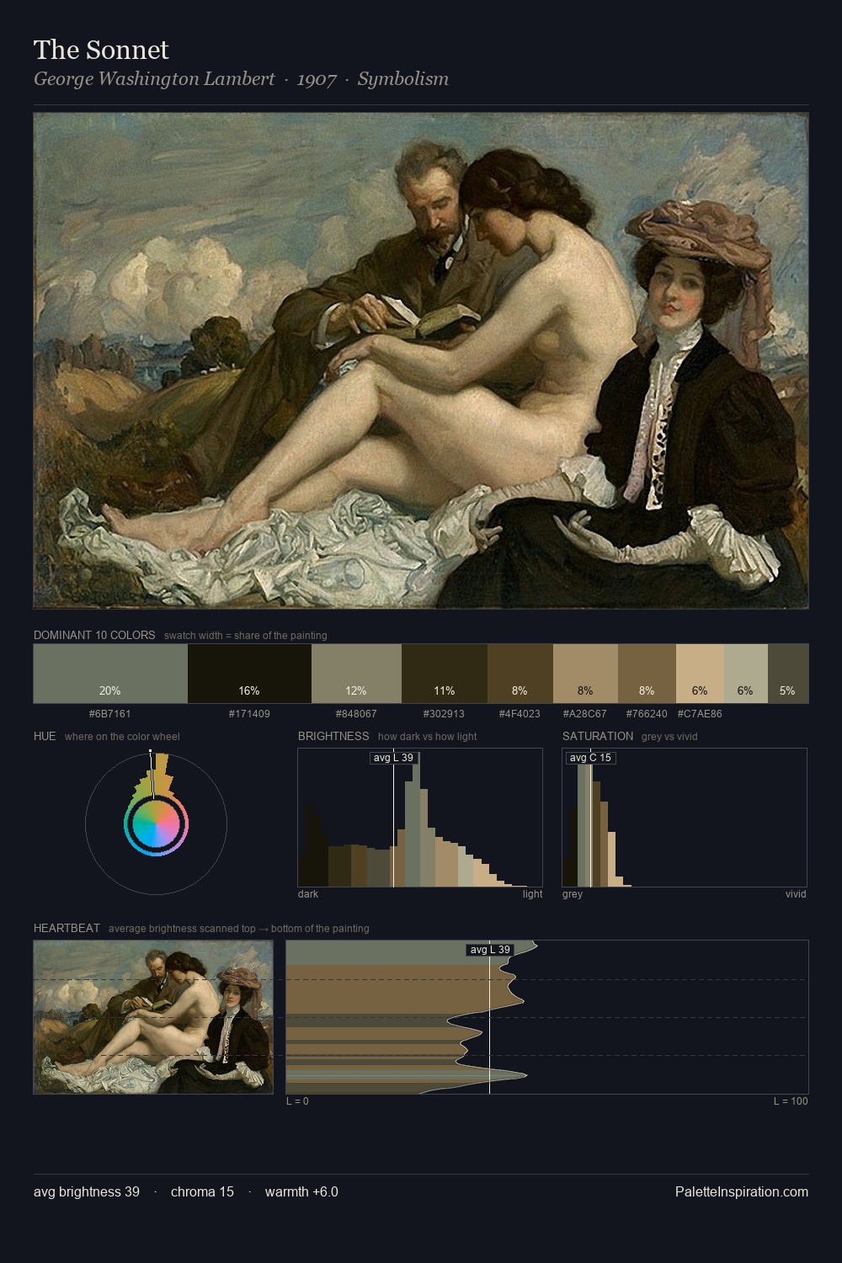Pick the 12% swatch #848067
The width and height of the screenshot is (842, 1263).
[356, 674]
